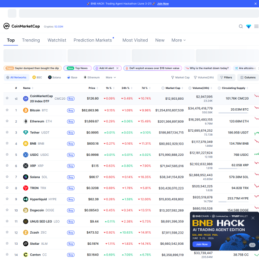Image resolution: width=259 pixels, height=259 pixels.
Task: Open the New tab
Action: (x=160, y=40)
